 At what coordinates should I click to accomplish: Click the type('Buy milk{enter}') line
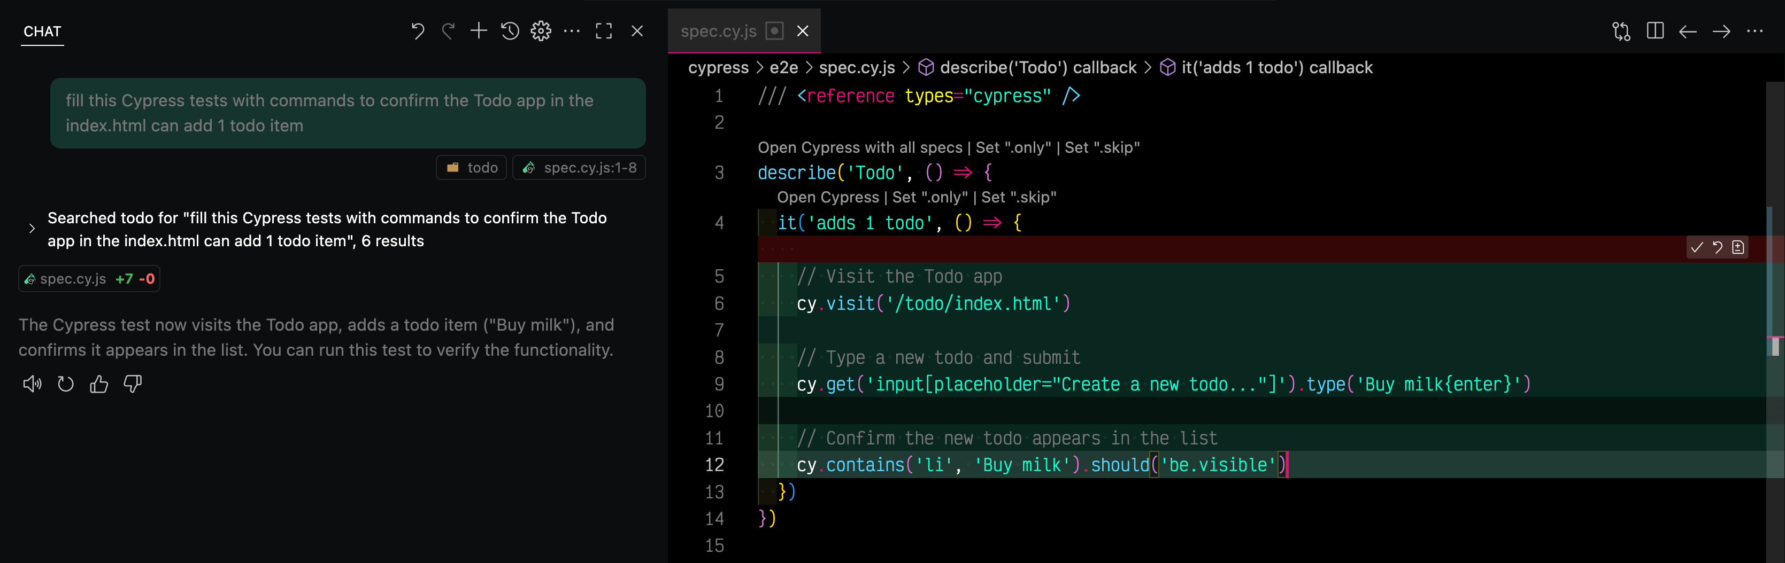(1164, 384)
